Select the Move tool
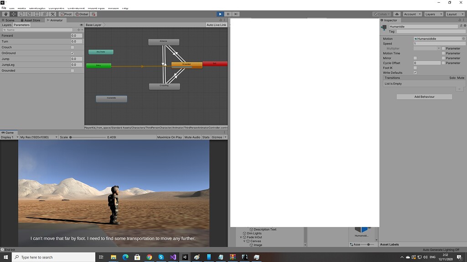 point(13,14)
